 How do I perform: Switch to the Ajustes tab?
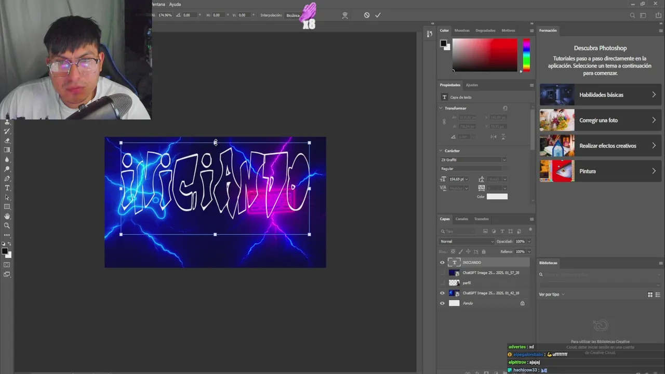pyautogui.click(x=472, y=85)
